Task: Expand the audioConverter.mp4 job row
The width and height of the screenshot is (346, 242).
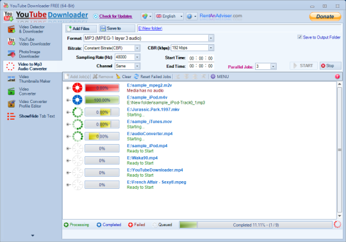Action: pyautogui.click(x=68, y=136)
